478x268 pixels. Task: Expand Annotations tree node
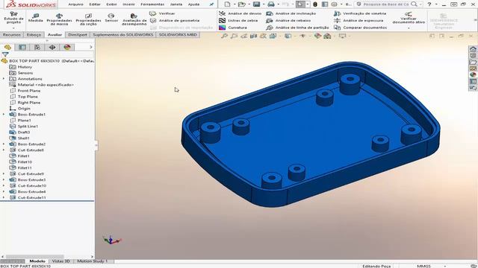click(4, 79)
